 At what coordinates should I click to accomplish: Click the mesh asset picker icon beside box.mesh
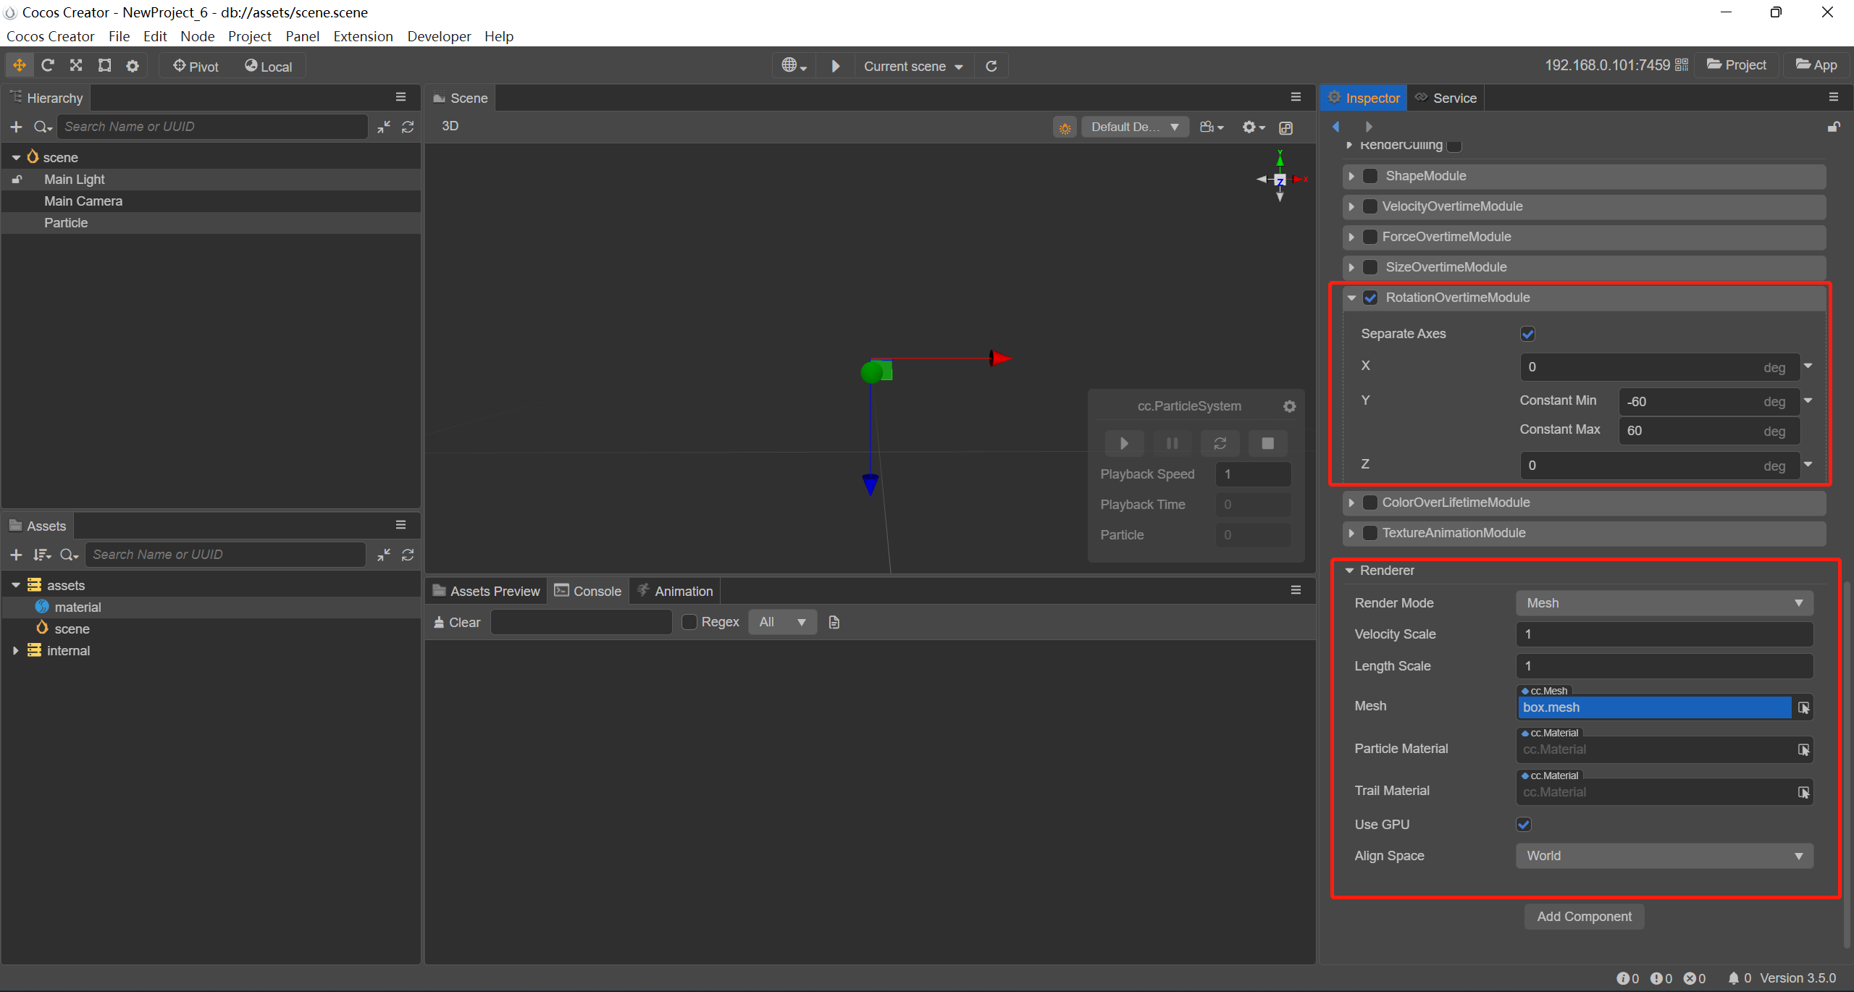pyautogui.click(x=1803, y=707)
